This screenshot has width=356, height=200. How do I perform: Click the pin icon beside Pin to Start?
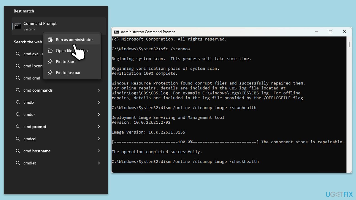tap(50, 62)
